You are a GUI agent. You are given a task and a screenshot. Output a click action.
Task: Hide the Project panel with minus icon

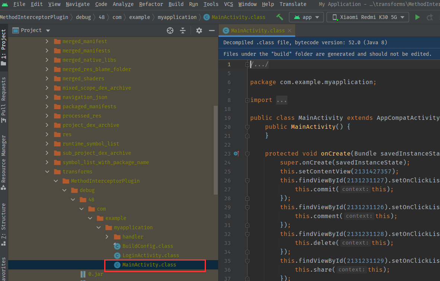pyautogui.click(x=211, y=30)
